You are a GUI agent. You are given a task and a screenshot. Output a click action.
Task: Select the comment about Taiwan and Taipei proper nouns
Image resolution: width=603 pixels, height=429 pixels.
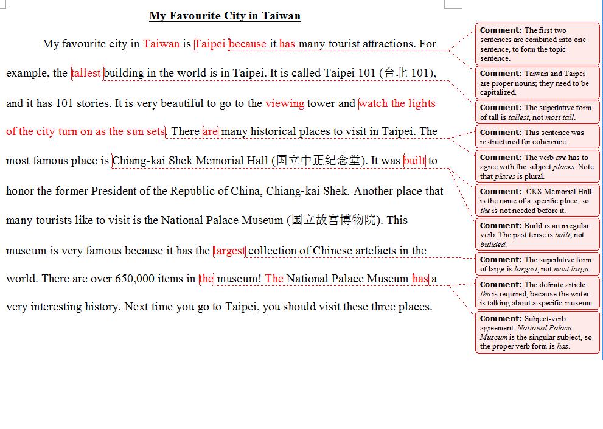click(537, 83)
